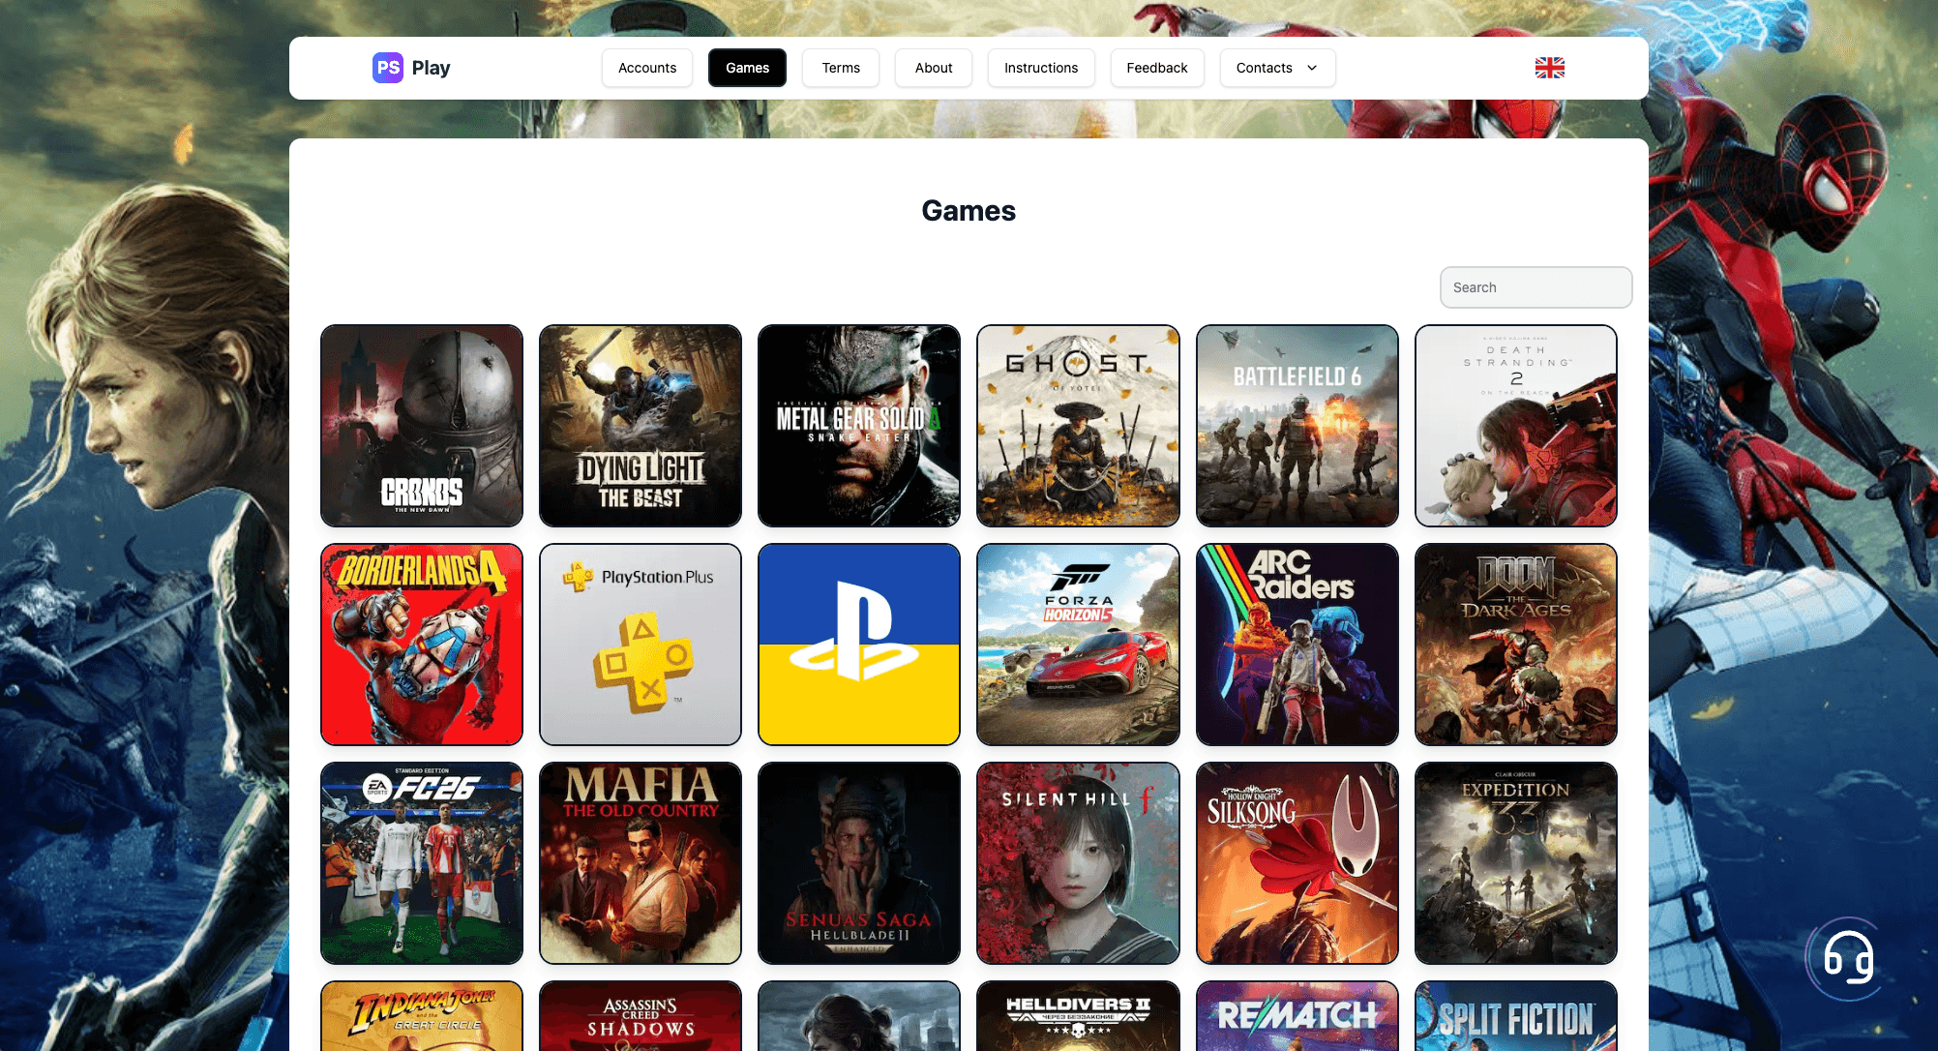This screenshot has height=1051, width=1938.
Task: Click into the Search games field
Action: coord(1535,287)
